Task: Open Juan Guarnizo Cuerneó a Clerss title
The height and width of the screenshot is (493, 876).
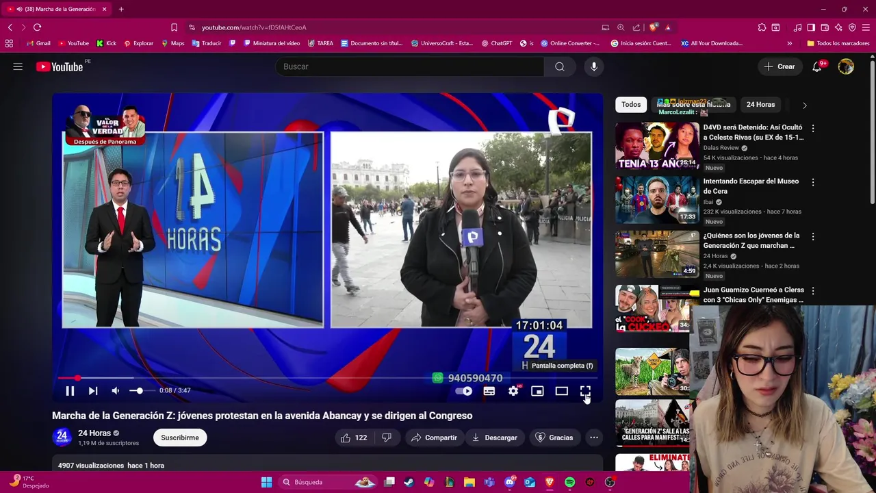Action: click(753, 294)
